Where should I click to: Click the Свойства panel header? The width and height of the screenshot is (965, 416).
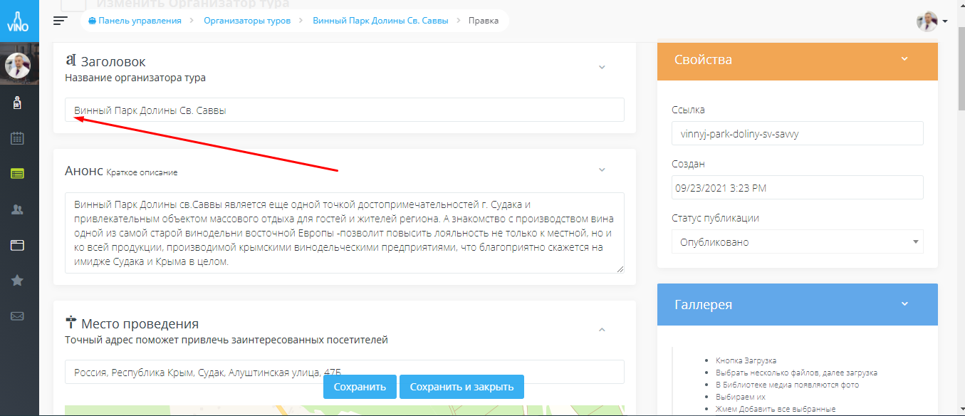(798, 60)
